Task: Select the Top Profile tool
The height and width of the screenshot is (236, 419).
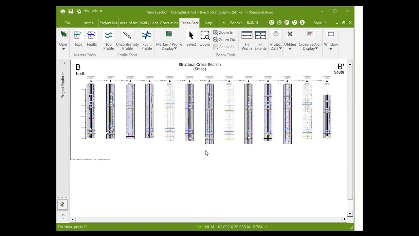Action: [x=108, y=40]
